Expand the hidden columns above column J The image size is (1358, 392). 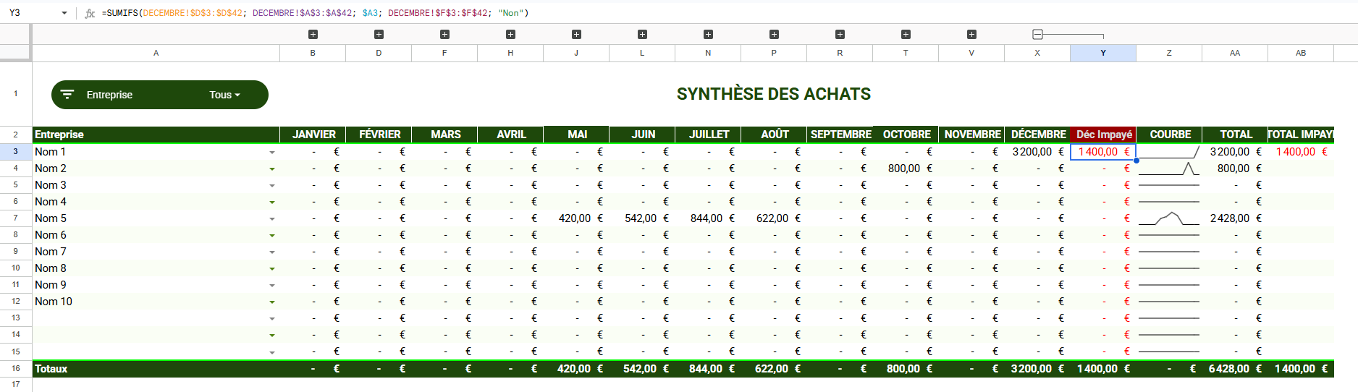tap(576, 35)
